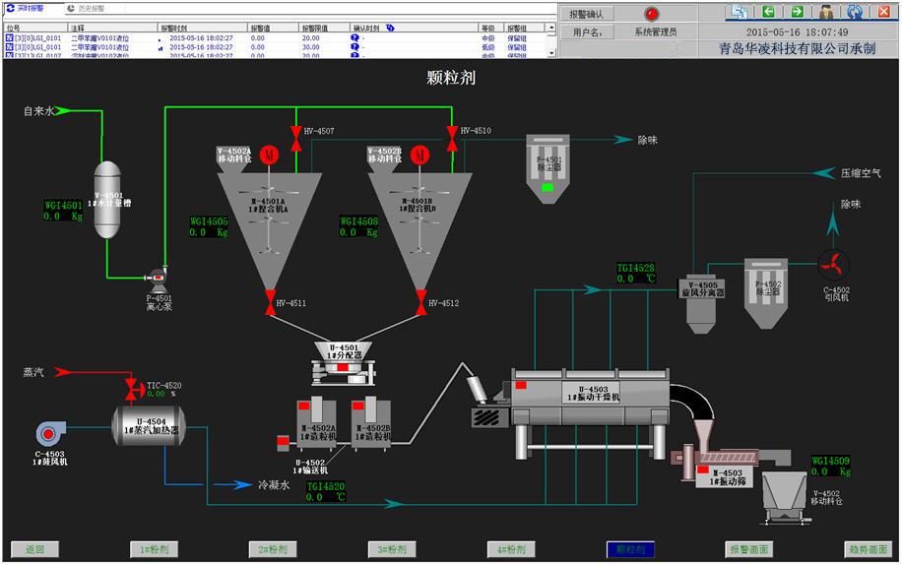Click the red alarm status indicator light
Screen dimensions: 902x565
[x=652, y=13]
